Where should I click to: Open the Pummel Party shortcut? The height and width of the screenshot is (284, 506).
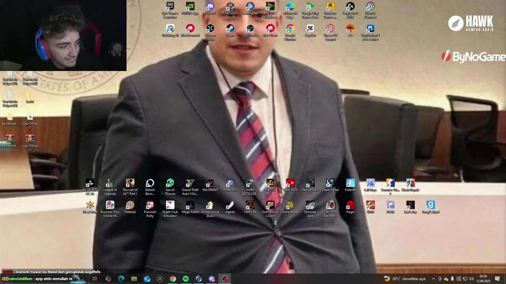tap(150, 209)
